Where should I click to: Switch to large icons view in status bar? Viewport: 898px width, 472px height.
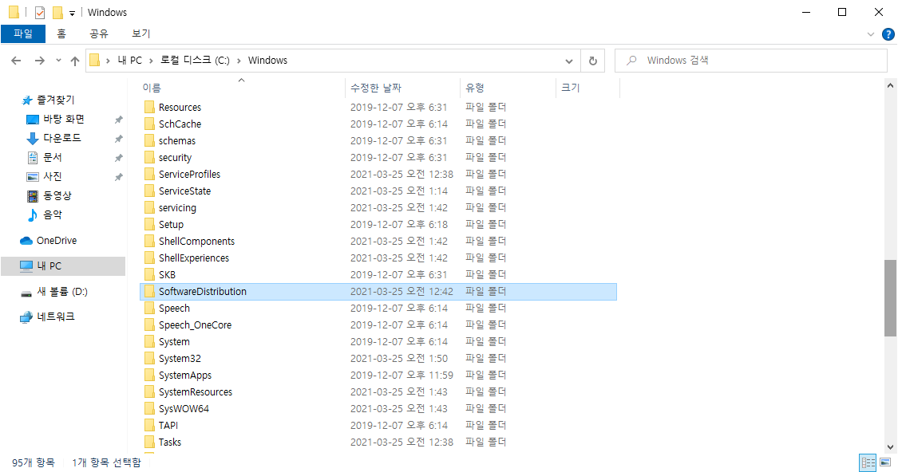[886, 462]
